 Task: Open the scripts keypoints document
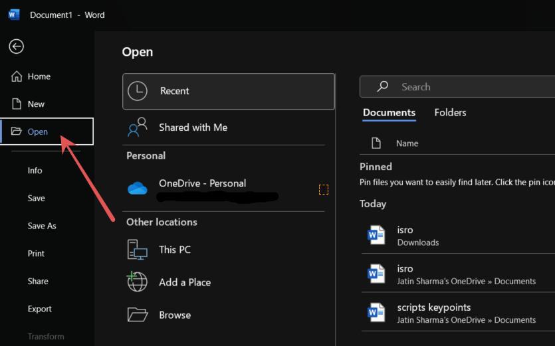[433, 307]
